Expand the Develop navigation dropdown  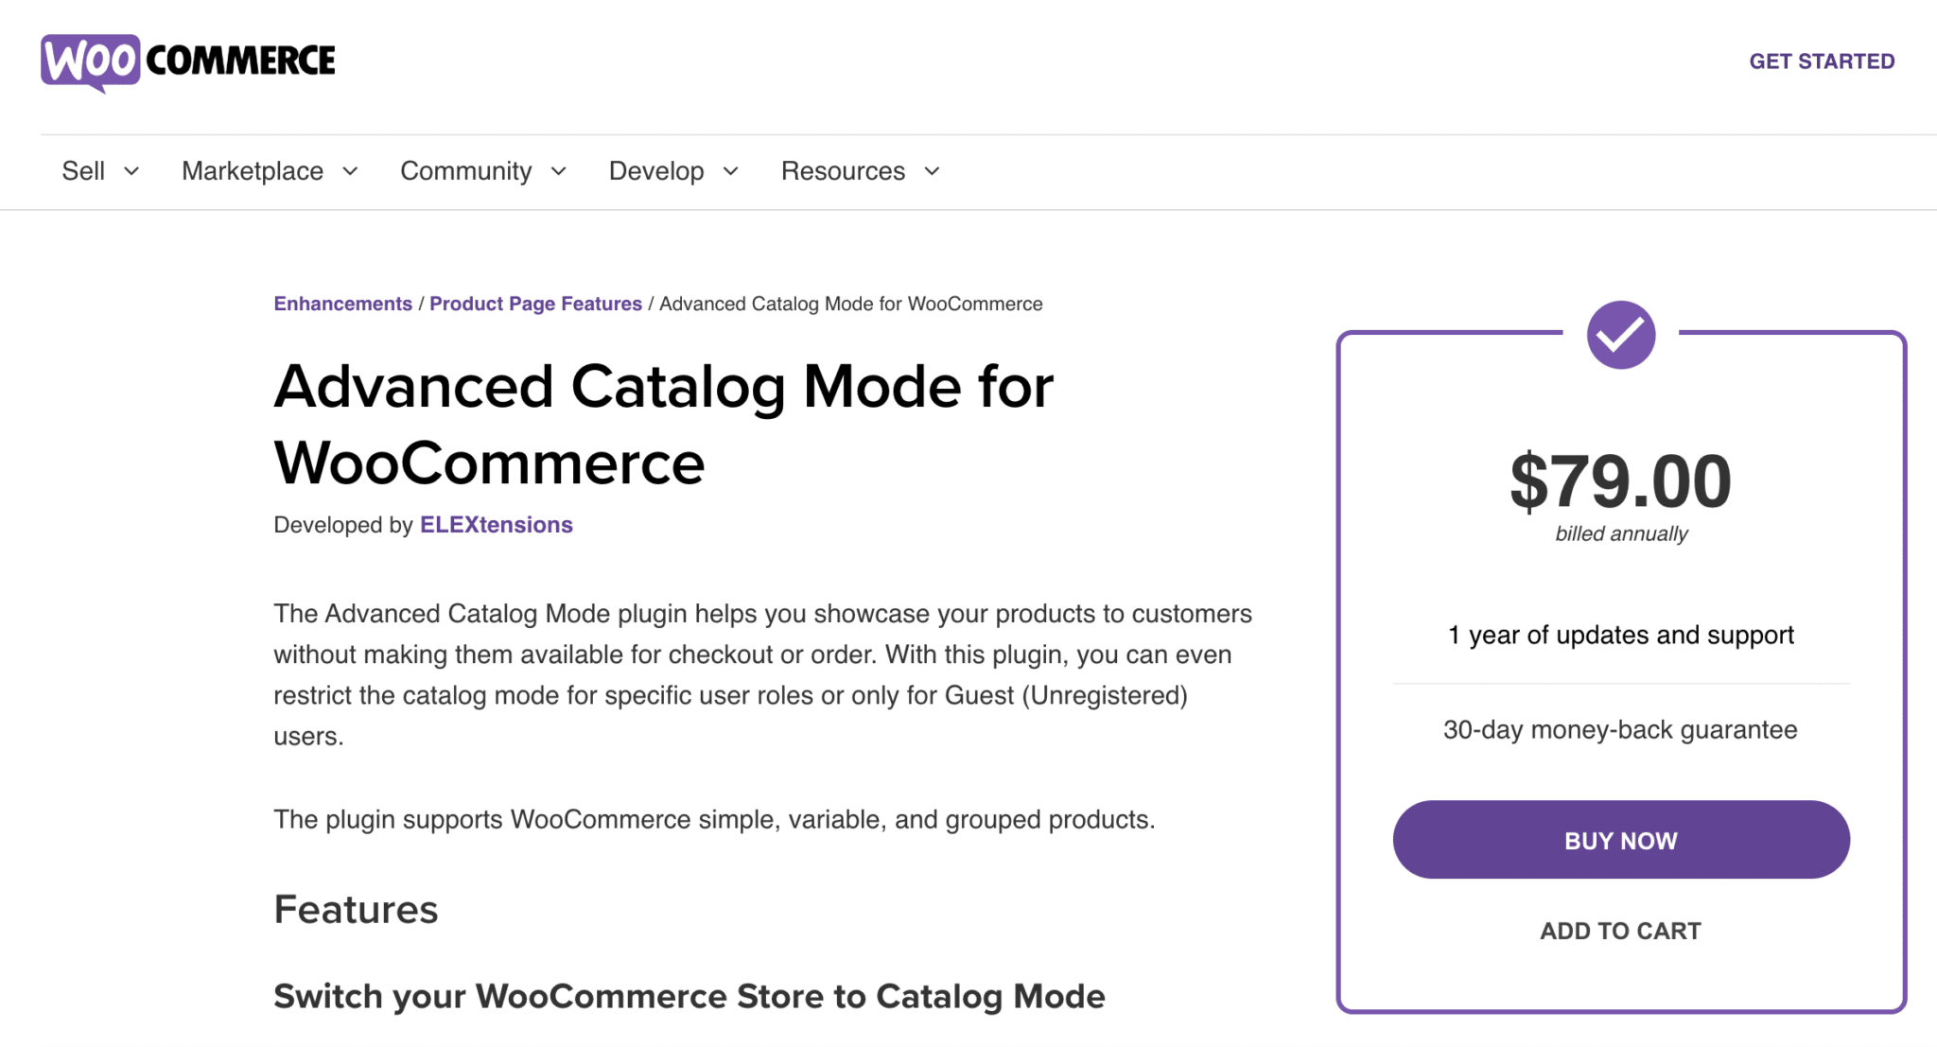point(673,171)
